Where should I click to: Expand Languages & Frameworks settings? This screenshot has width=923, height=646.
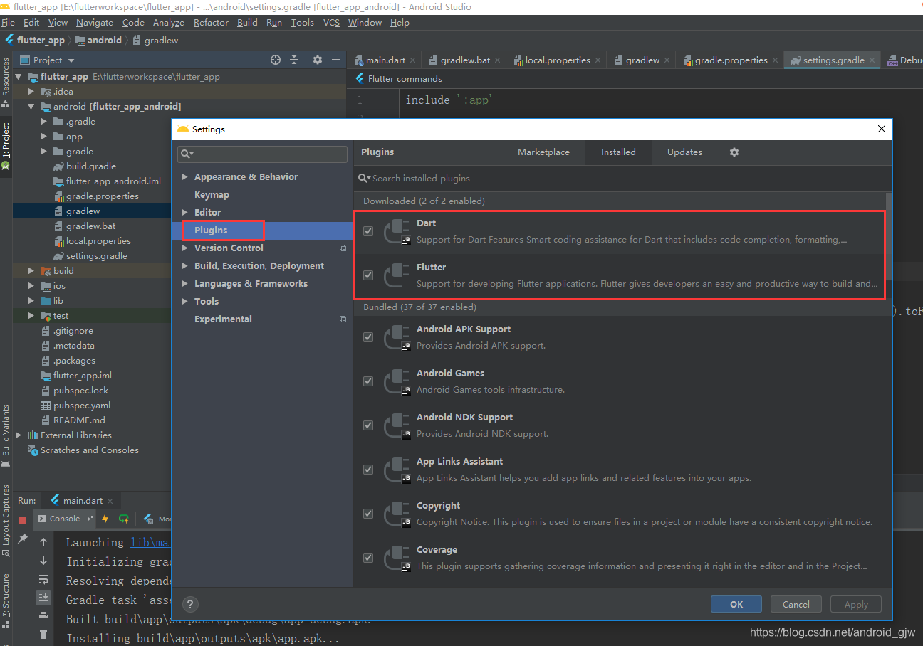[185, 284]
